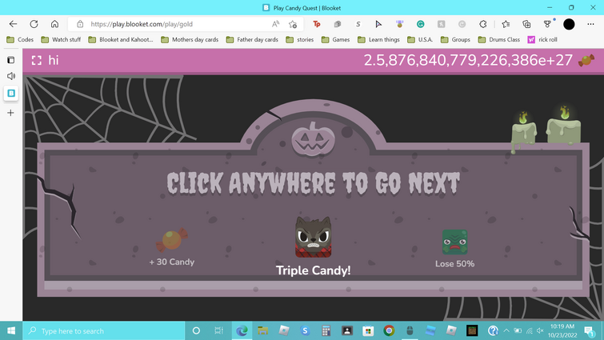
Task: Open the Extensions puzzle menu
Action: click(482, 24)
